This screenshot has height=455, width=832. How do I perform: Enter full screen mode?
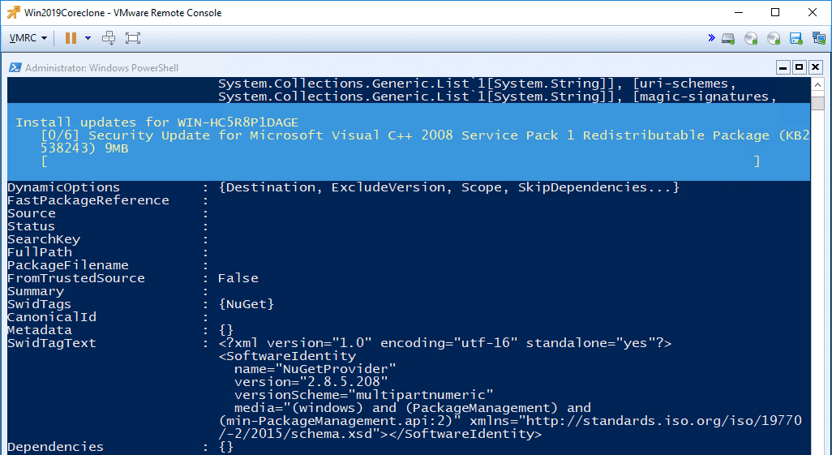click(x=133, y=38)
